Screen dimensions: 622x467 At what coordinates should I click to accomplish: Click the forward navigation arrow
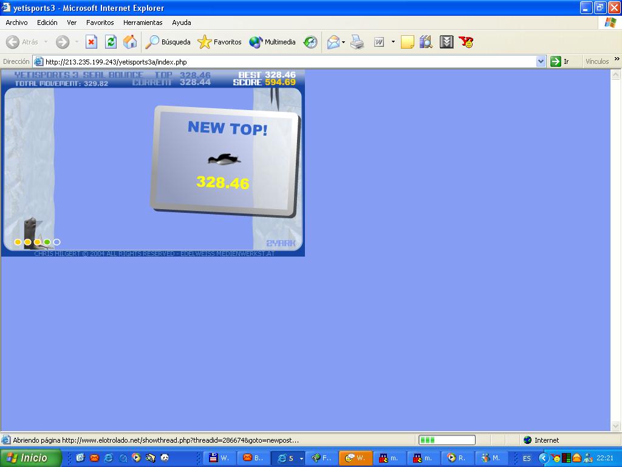point(63,42)
